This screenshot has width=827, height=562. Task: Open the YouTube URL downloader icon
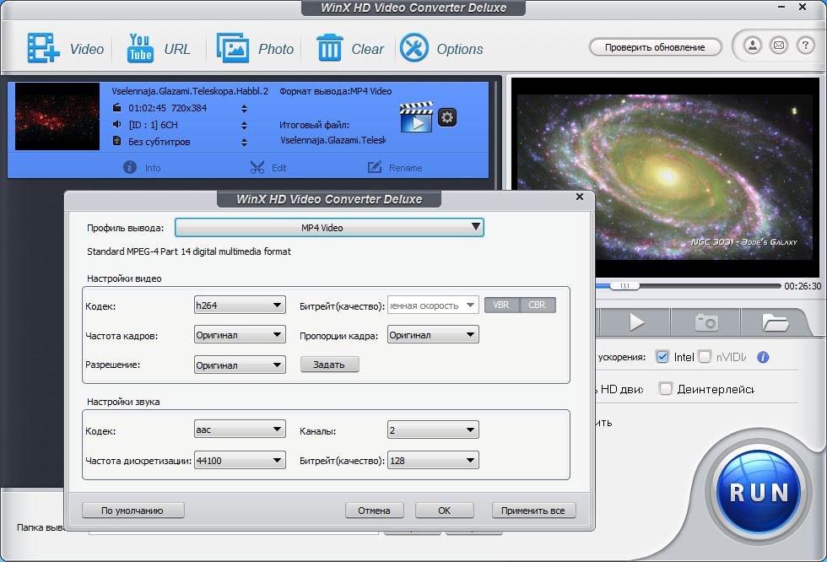pyautogui.click(x=140, y=48)
